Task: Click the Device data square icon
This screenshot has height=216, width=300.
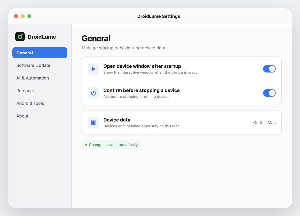Action: (x=93, y=122)
